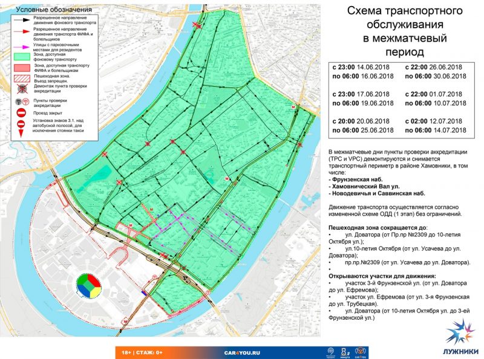
Task: Click the purple arrow resident parking icon
Action: [x=21, y=47]
